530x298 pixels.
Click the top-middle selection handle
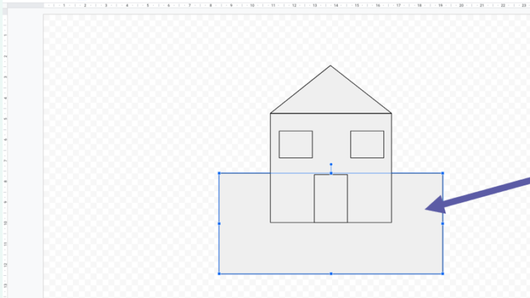click(x=331, y=173)
